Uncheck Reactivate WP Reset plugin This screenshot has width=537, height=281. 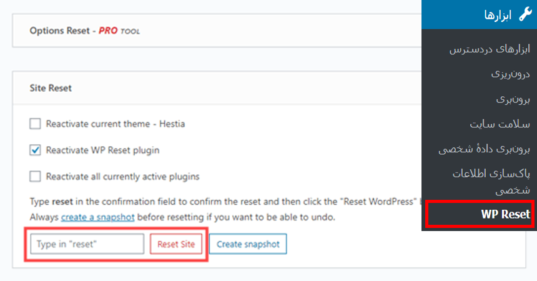pyautogui.click(x=35, y=150)
